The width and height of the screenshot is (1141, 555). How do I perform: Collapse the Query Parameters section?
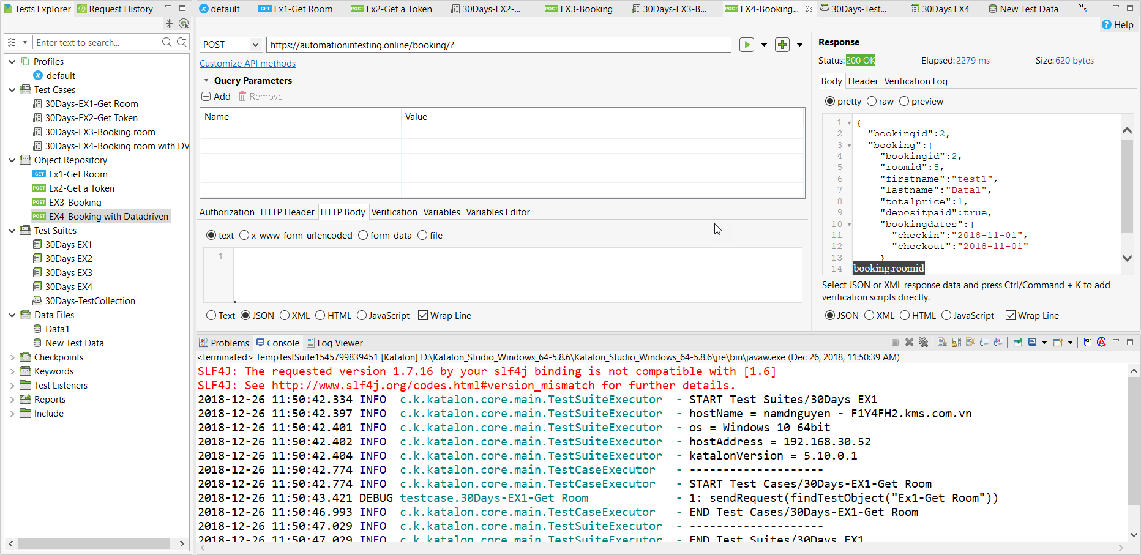pyautogui.click(x=206, y=81)
